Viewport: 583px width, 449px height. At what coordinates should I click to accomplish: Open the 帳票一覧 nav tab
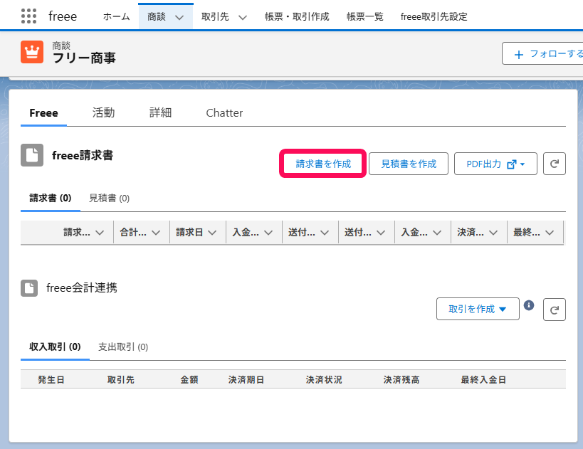(364, 17)
